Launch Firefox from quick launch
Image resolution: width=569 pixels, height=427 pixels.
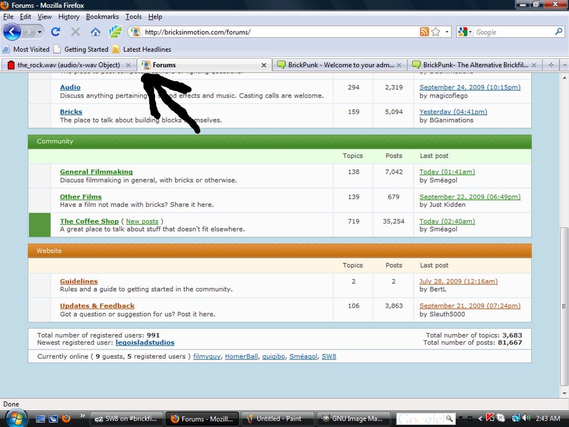[66, 418]
